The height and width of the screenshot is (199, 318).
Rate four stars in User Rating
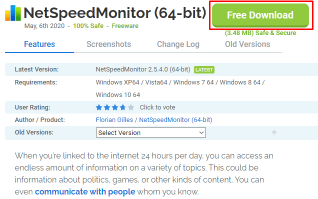(123, 107)
